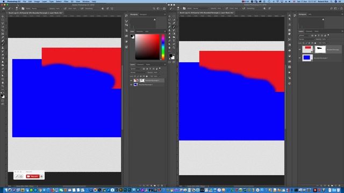Open Fill dropdown in right Layers panel
344x193 pixels.
pyautogui.click(x=328, y=43)
